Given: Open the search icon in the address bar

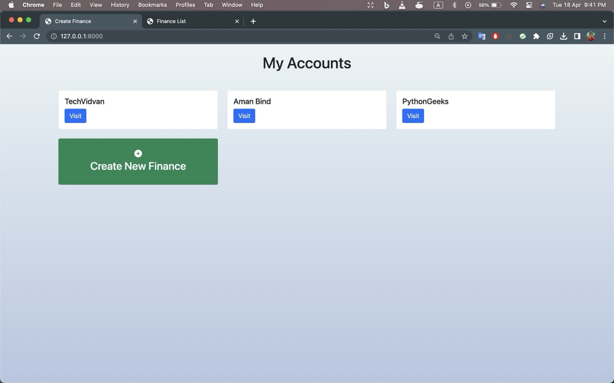Looking at the screenshot, I should pos(437,36).
